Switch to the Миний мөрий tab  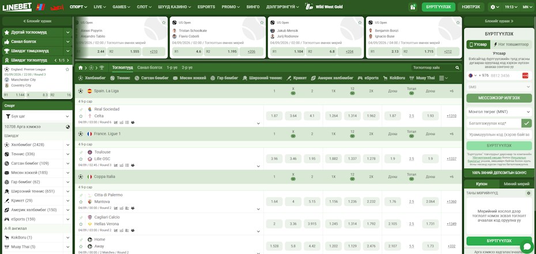coord(516,184)
